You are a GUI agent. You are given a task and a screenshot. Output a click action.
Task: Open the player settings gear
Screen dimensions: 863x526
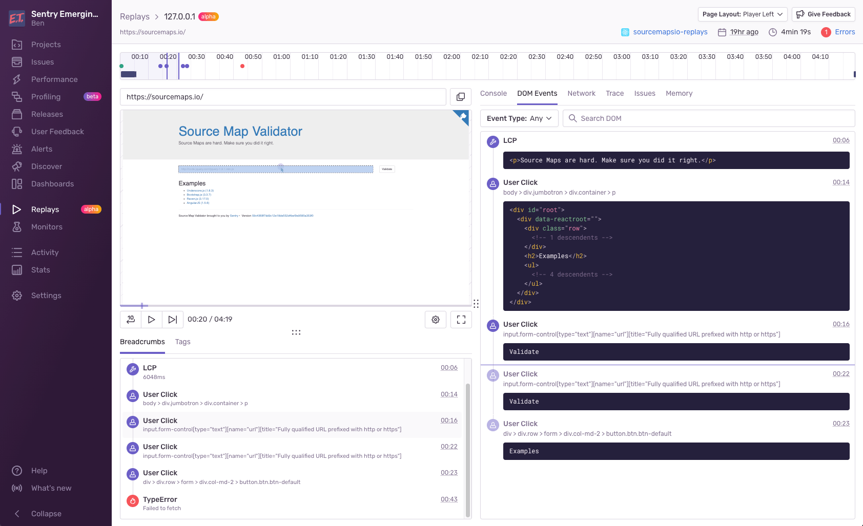436,320
